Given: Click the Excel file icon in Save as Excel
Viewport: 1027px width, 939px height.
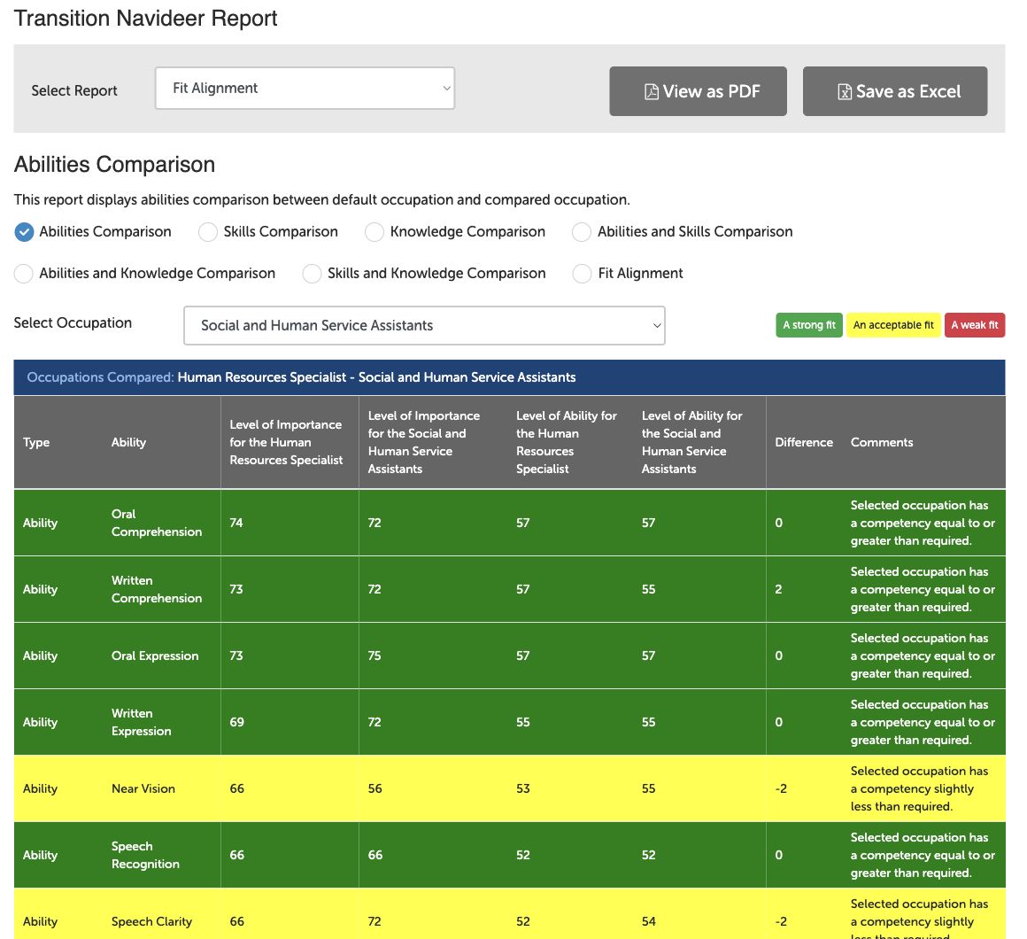Looking at the screenshot, I should [x=845, y=92].
